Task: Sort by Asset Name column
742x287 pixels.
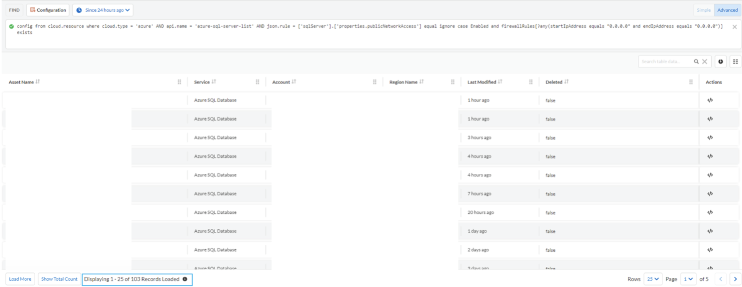Action: (x=38, y=82)
